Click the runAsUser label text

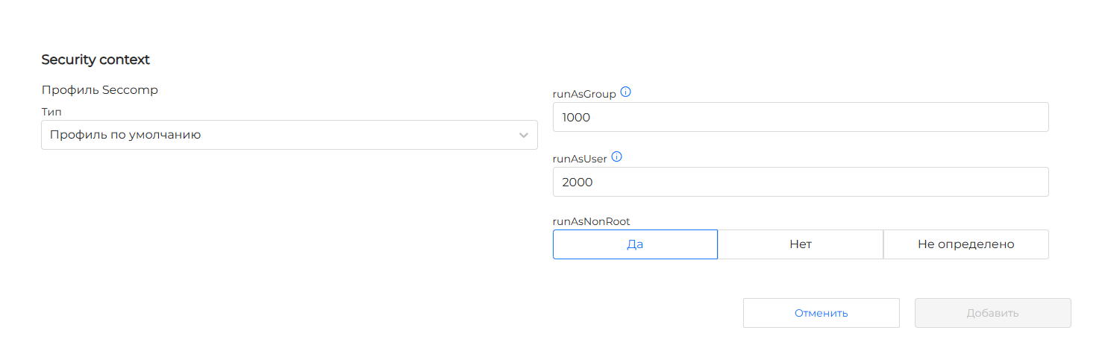[x=580, y=159]
